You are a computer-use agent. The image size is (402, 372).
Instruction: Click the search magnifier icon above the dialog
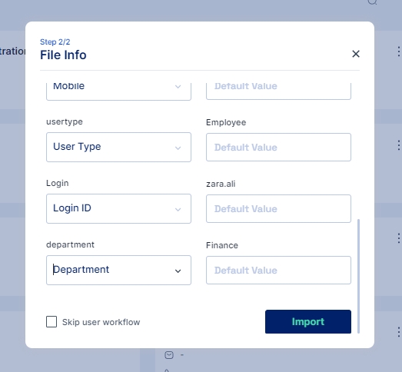372,2
